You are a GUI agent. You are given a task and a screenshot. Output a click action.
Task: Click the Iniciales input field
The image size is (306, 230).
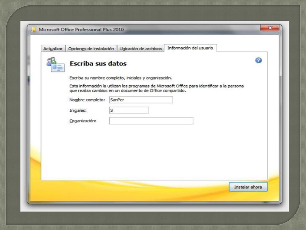point(129,110)
